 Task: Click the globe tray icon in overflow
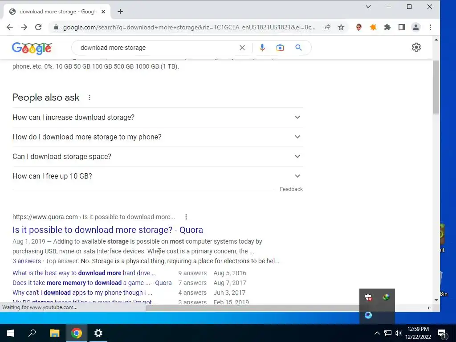tap(386, 297)
